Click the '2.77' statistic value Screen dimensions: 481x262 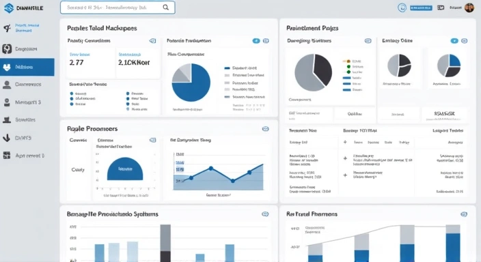click(x=77, y=63)
